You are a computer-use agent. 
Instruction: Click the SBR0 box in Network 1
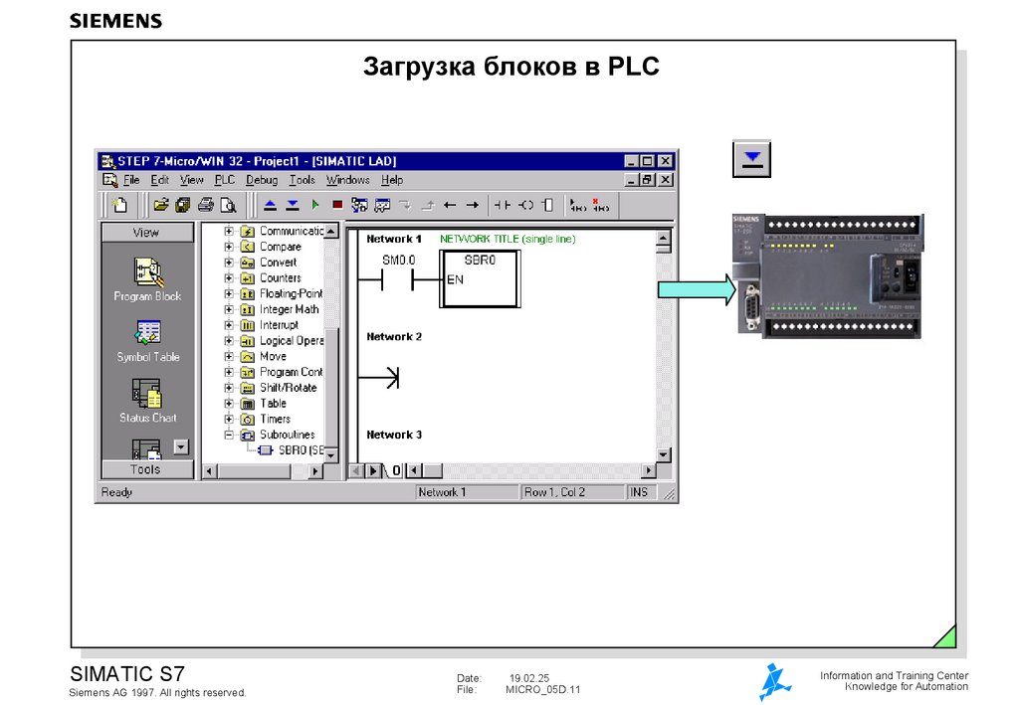pyautogui.click(x=480, y=278)
